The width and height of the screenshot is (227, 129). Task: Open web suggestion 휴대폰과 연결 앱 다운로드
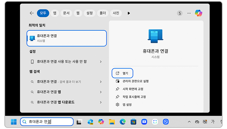tap(67, 102)
